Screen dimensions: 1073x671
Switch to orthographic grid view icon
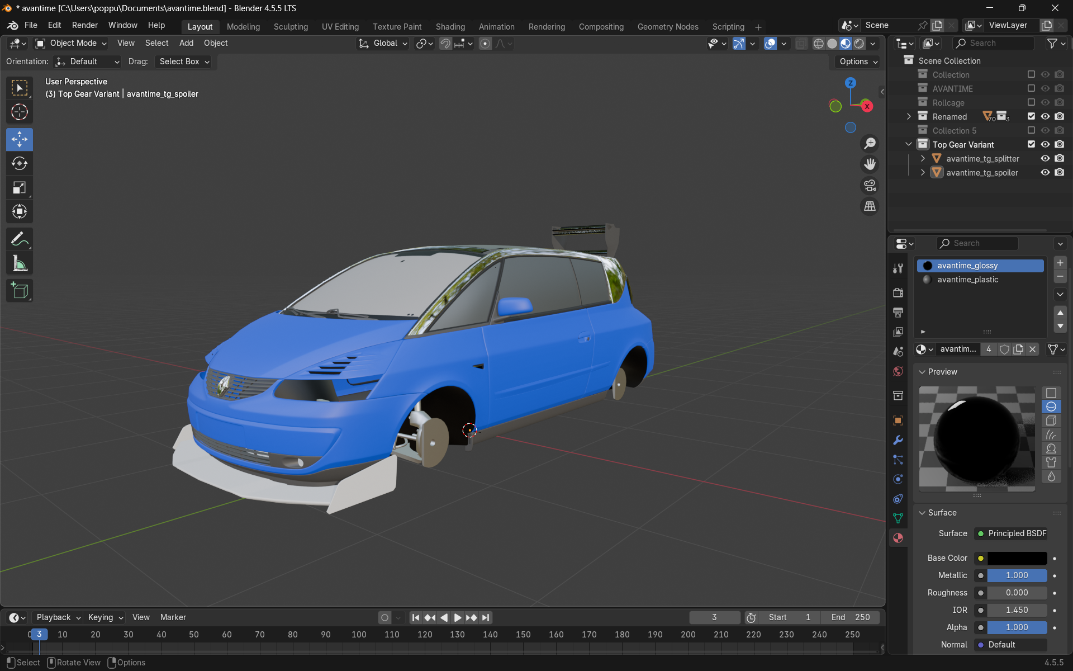(870, 206)
